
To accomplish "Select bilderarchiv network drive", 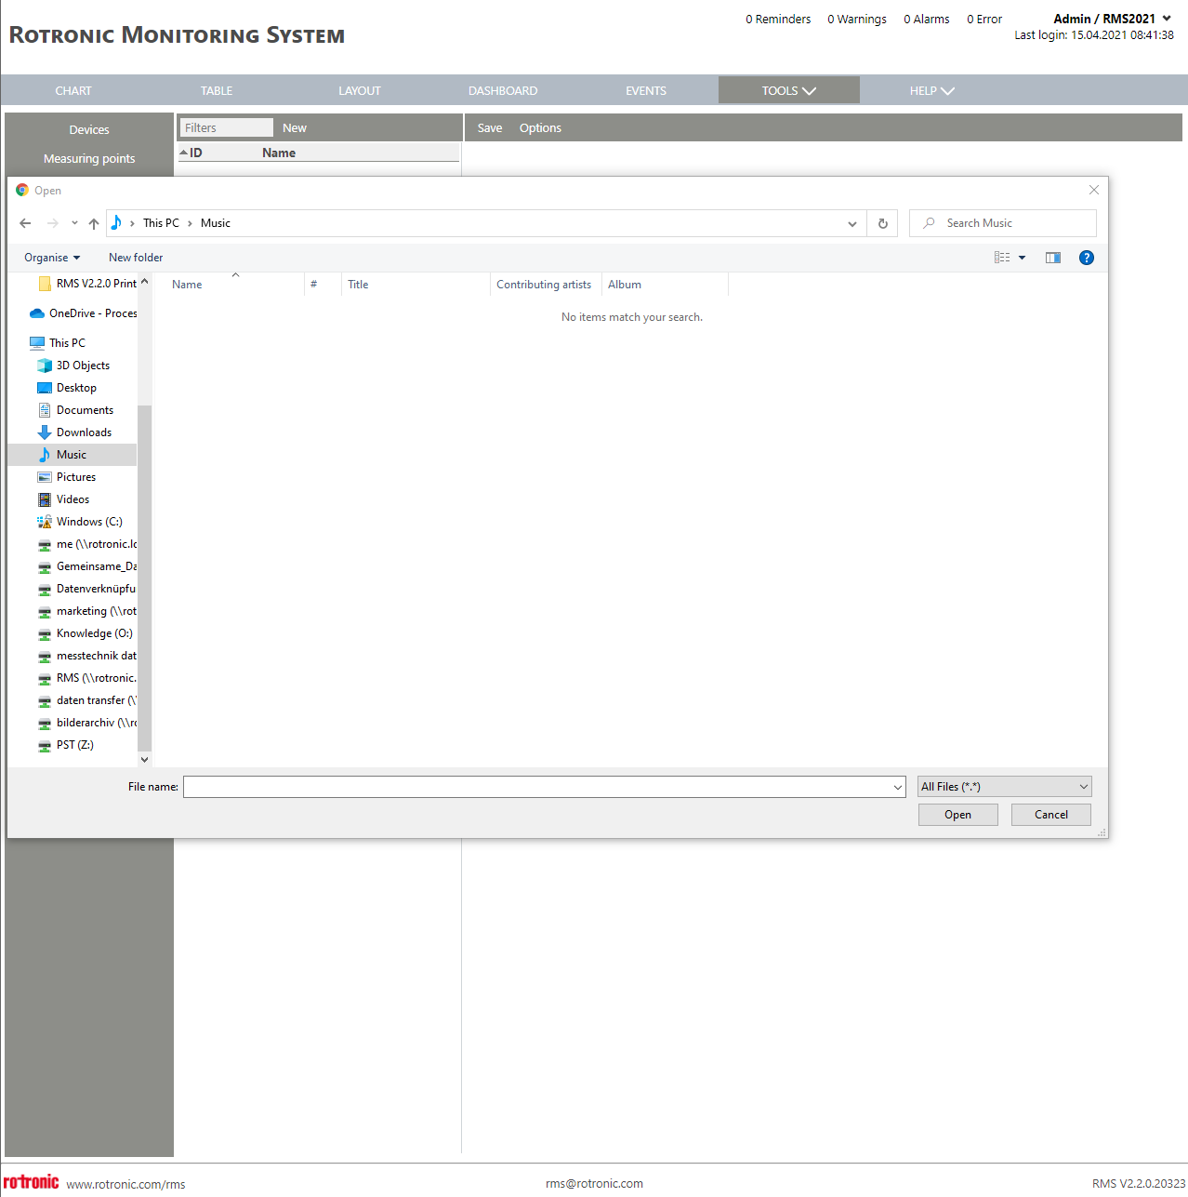I will (x=86, y=723).
